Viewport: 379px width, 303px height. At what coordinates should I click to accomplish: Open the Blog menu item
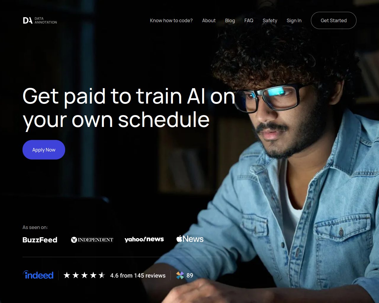click(x=230, y=20)
